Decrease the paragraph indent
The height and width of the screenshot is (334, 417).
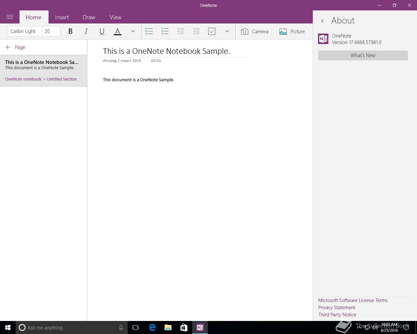click(x=180, y=31)
